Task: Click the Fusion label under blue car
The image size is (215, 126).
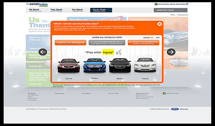Action: (x=95, y=78)
